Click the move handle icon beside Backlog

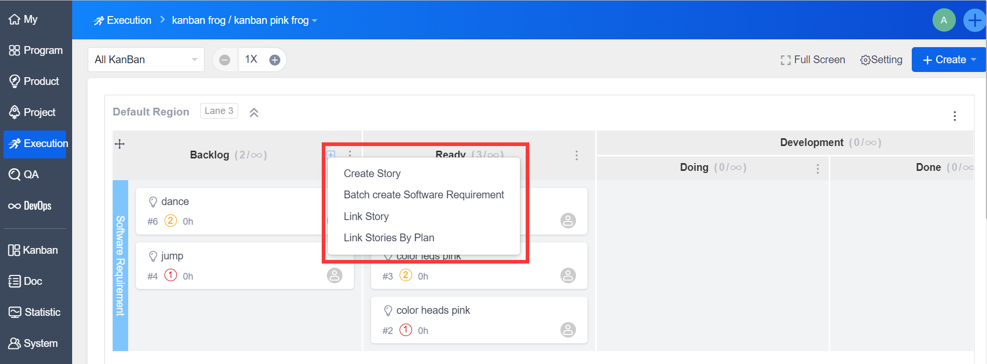click(120, 144)
